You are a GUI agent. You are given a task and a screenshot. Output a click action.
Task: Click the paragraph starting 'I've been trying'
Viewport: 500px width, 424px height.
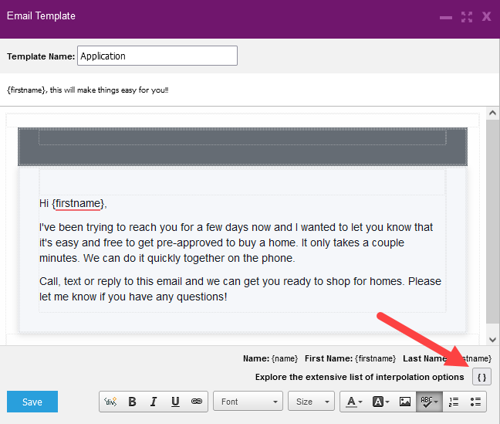(x=236, y=243)
